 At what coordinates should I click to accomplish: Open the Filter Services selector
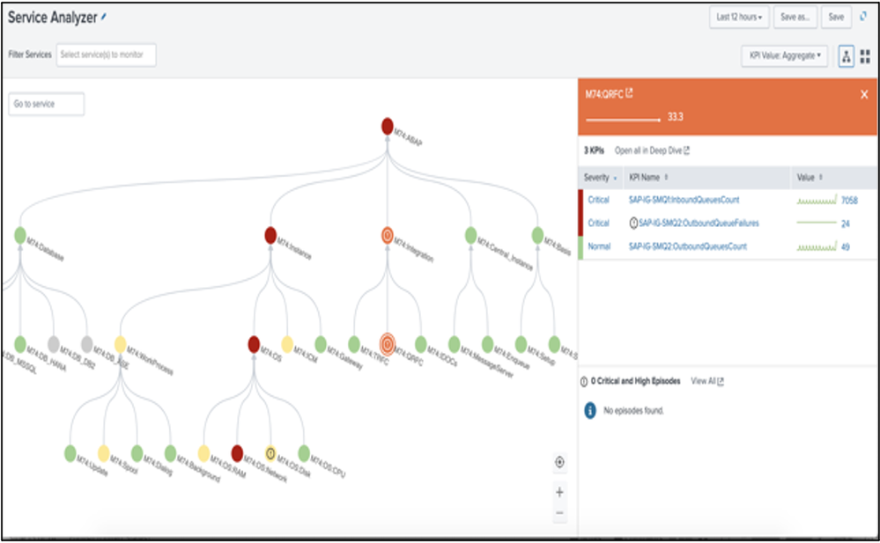click(x=106, y=55)
